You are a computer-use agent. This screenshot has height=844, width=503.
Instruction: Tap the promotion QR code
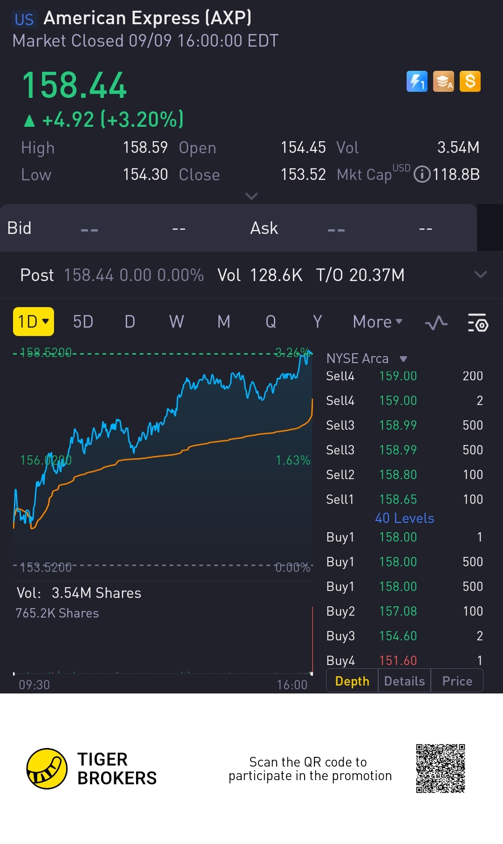tap(441, 769)
